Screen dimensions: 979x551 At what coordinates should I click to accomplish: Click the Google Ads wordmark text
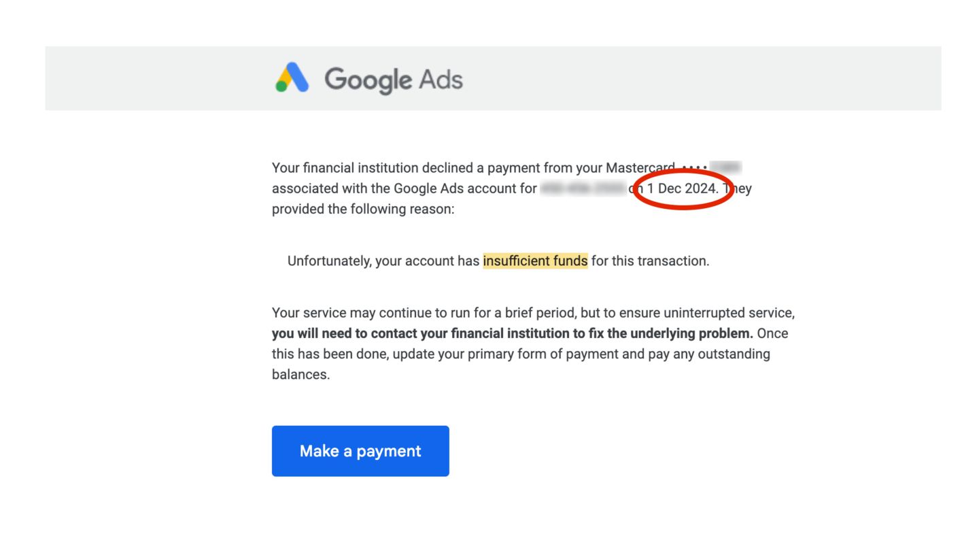(394, 80)
